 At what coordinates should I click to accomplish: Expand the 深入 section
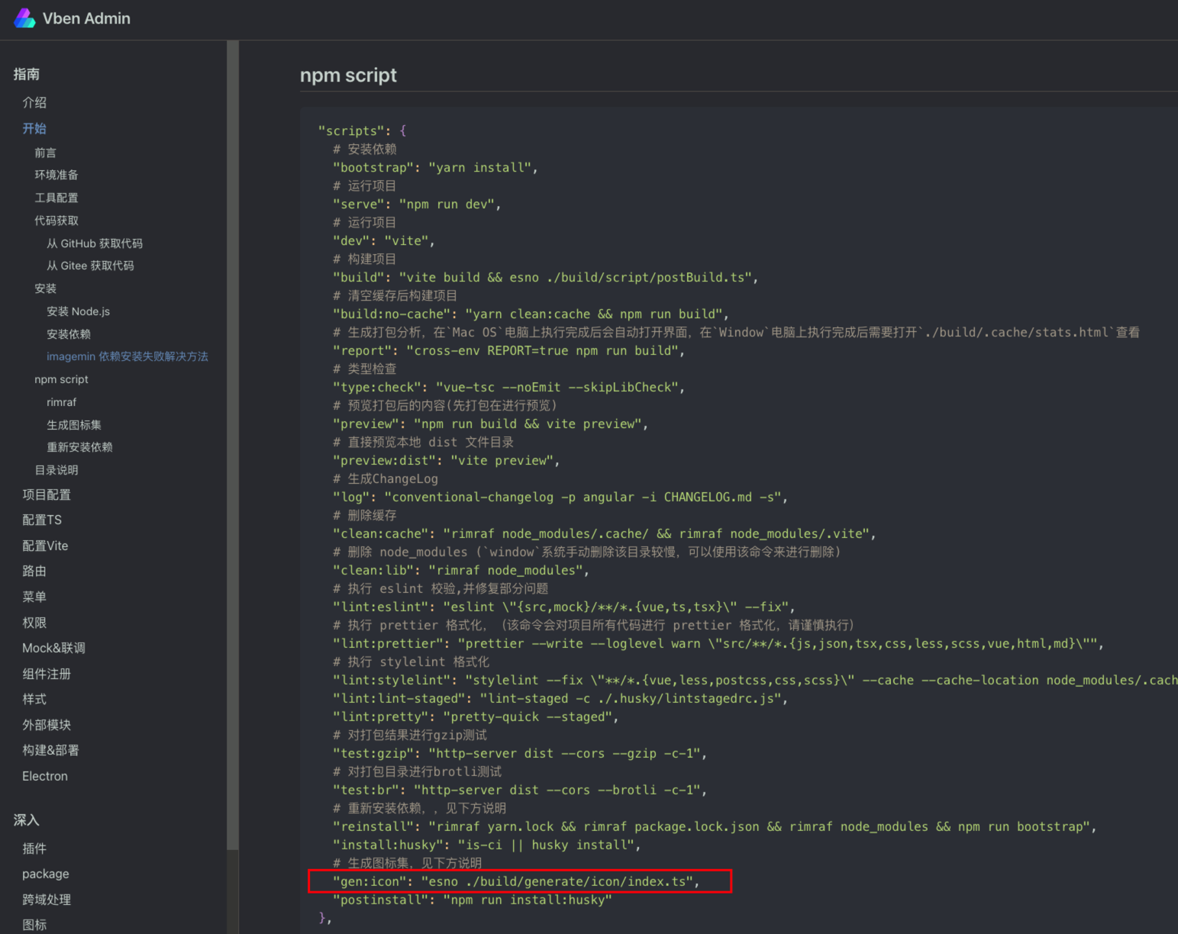coord(26,820)
